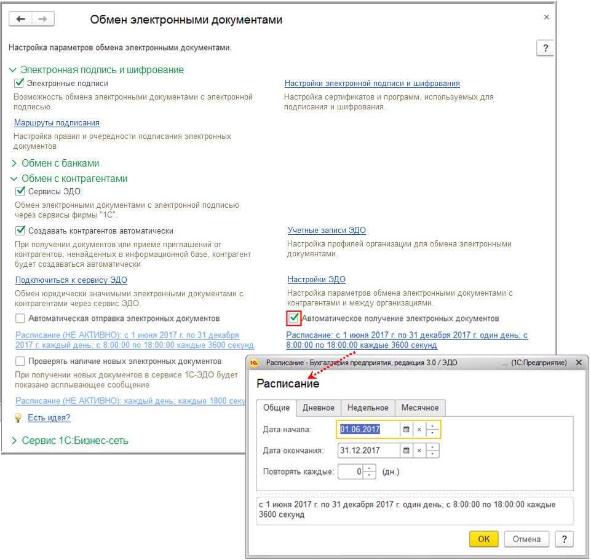
Task: Clear the Дата окончания field
Action: [419, 451]
